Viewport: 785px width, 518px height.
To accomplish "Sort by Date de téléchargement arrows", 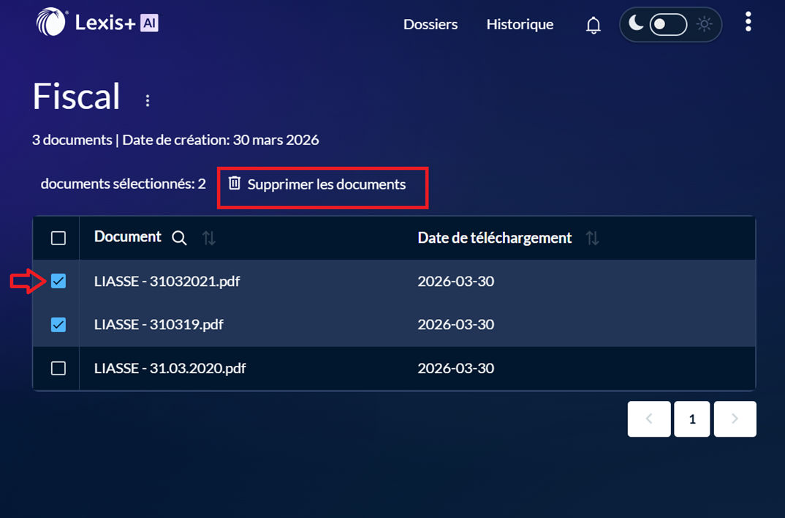I will 592,238.
